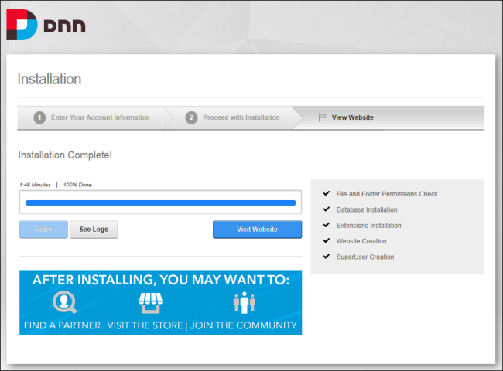The width and height of the screenshot is (503, 371).
Task: Follow the VISIT THE STORE link
Action: tap(145, 325)
